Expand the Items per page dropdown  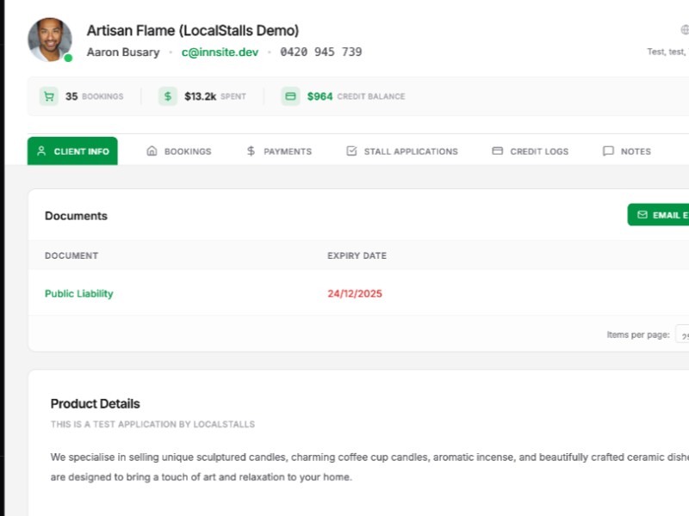click(682, 335)
